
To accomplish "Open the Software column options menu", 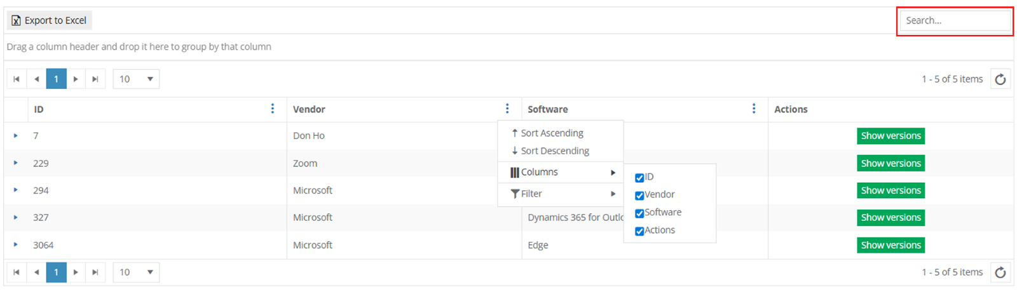I will pyautogui.click(x=754, y=109).
